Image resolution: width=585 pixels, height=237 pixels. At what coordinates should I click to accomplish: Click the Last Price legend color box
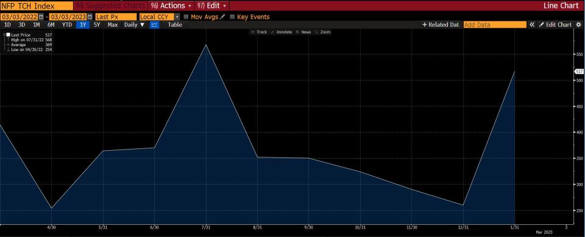click(x=8, y=35)
